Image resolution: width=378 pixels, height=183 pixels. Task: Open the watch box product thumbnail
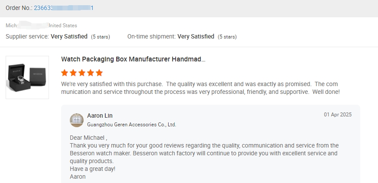27,77
